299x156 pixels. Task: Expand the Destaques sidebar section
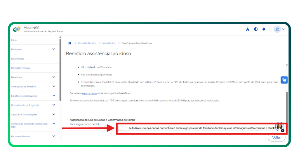pos(54,49)
